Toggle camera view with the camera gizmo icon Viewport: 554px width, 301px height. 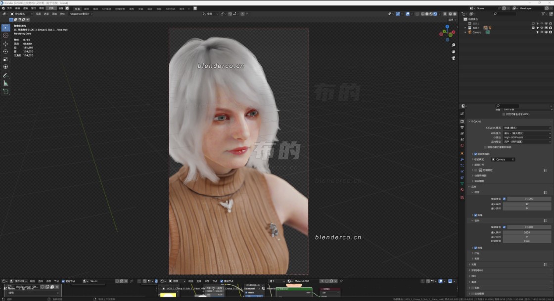(453, 58)
